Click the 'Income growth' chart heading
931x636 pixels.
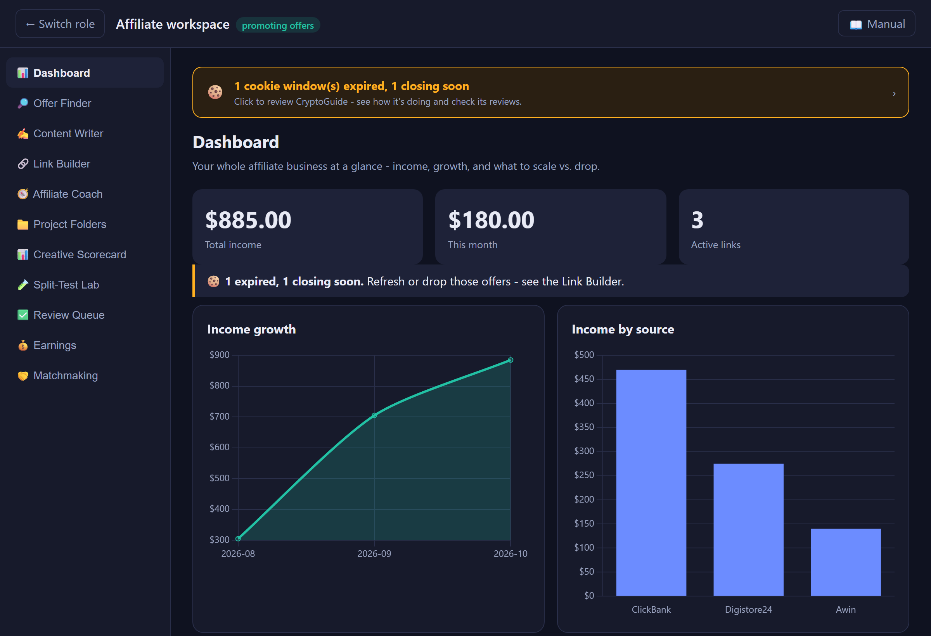click(252, 329)
